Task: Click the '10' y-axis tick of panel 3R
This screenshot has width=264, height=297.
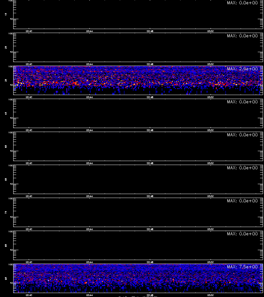Action: click(11, 85)
